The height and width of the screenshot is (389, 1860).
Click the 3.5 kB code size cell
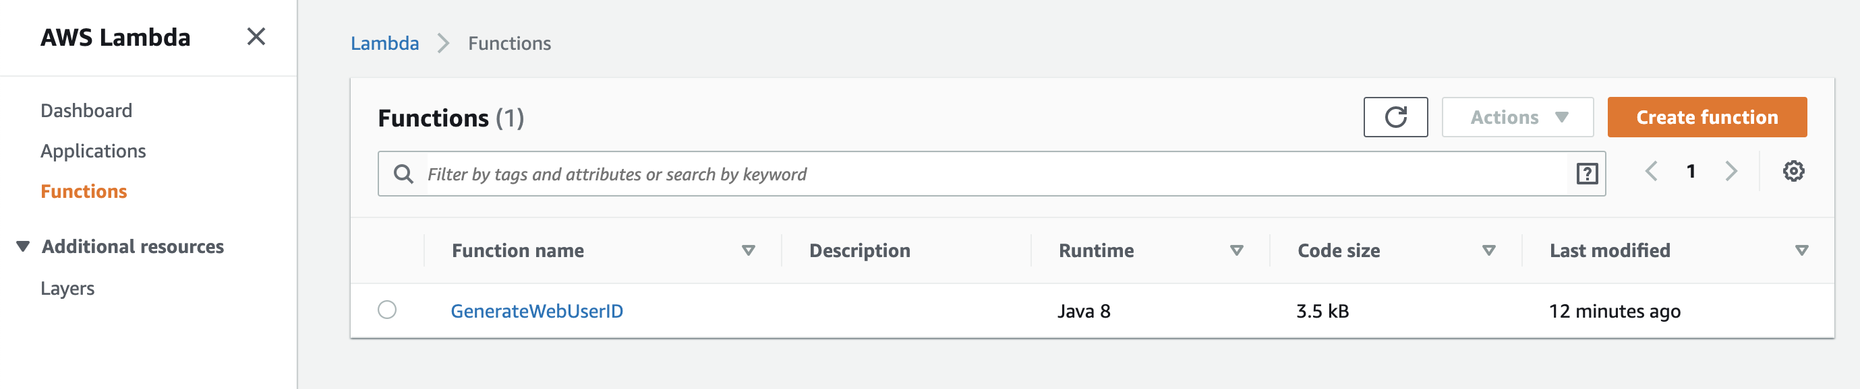(x=1322, y=311)
